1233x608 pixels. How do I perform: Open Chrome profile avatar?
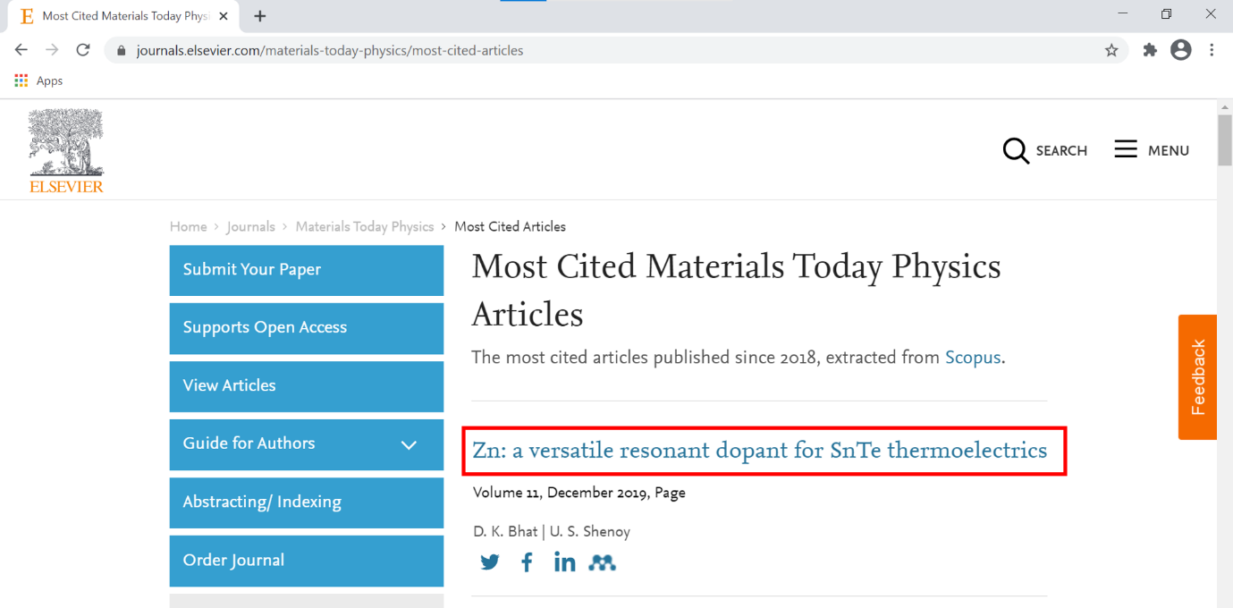tap(1181, 50)
